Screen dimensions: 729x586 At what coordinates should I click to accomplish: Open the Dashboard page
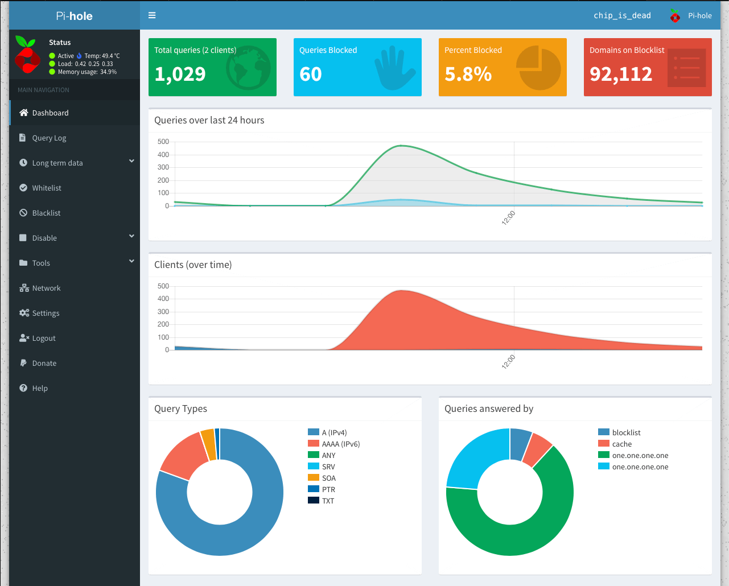tap(75, 113)
